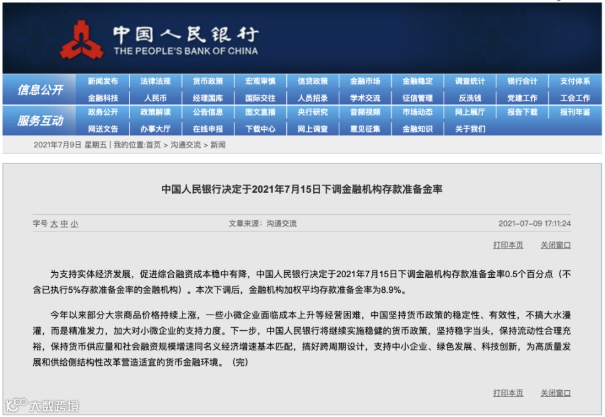This screenshot has height=417, width=605.
Task: Visit 在线申报 page
Action: (208, 129)
